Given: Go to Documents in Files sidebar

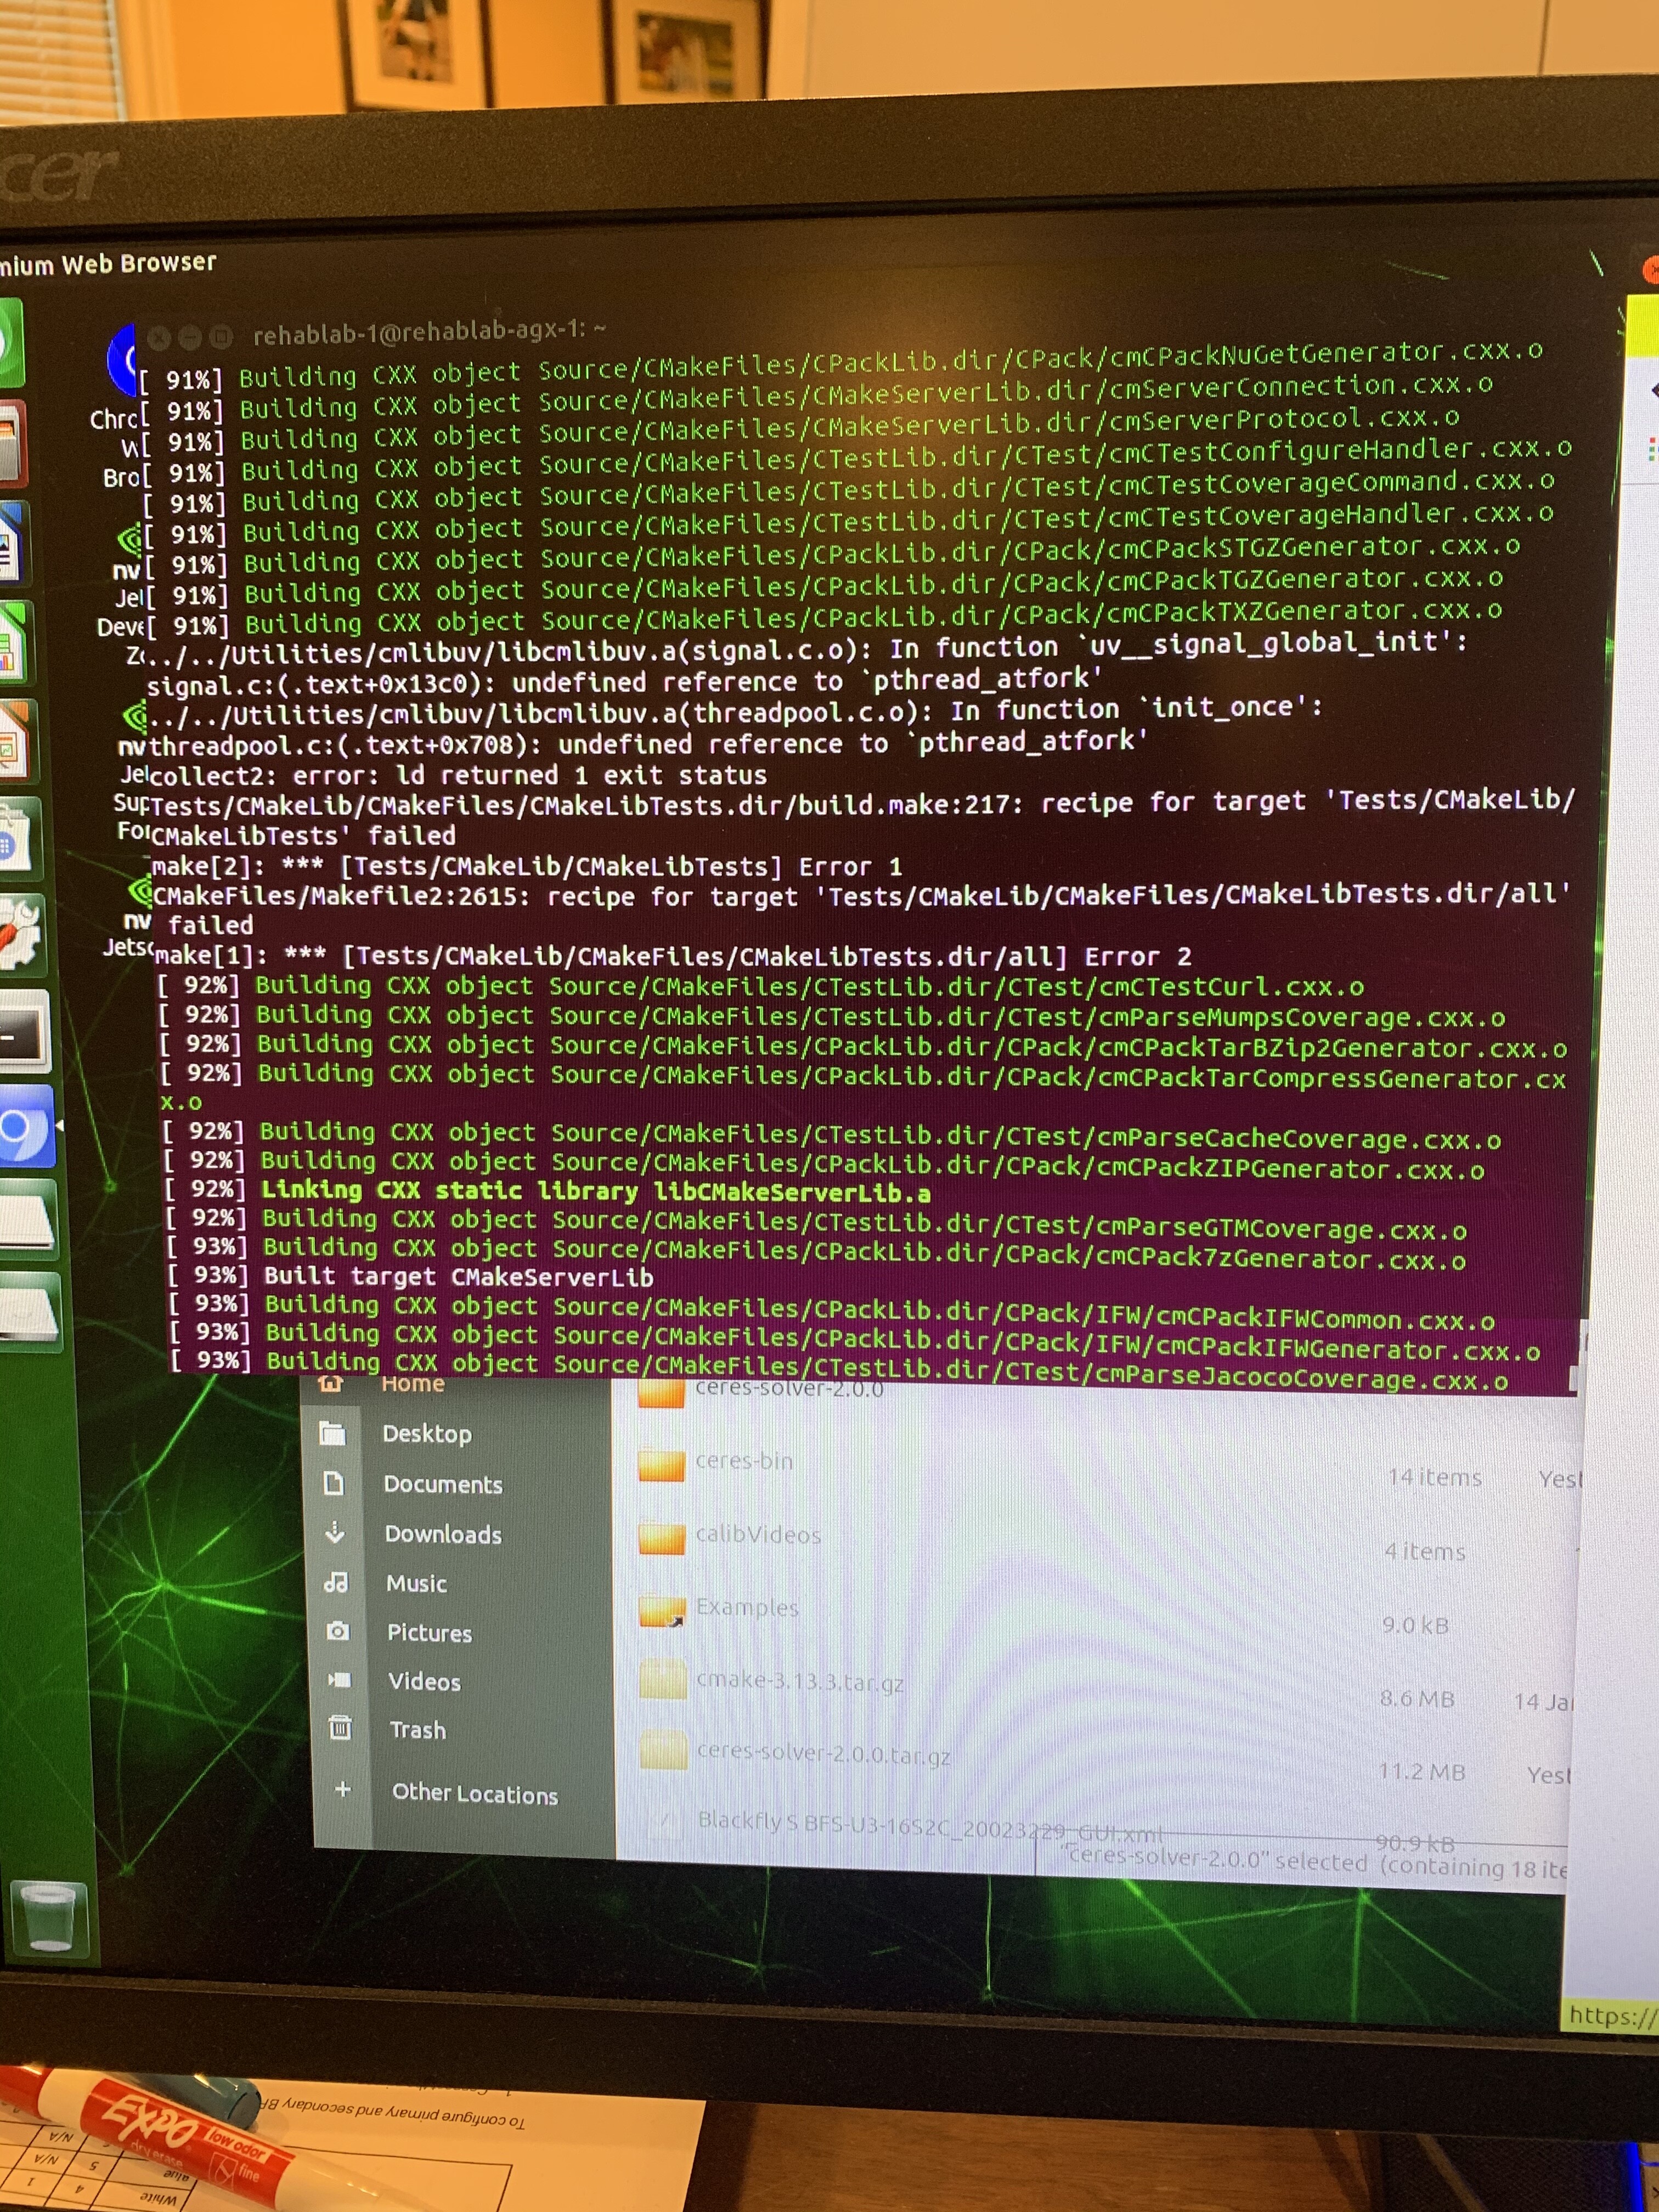Looking at the screenshot, I should [x=443, y=1484].
